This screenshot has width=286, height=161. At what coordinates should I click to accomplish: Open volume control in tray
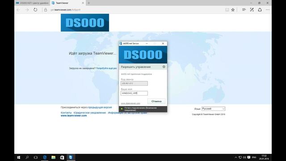[244, 157]
